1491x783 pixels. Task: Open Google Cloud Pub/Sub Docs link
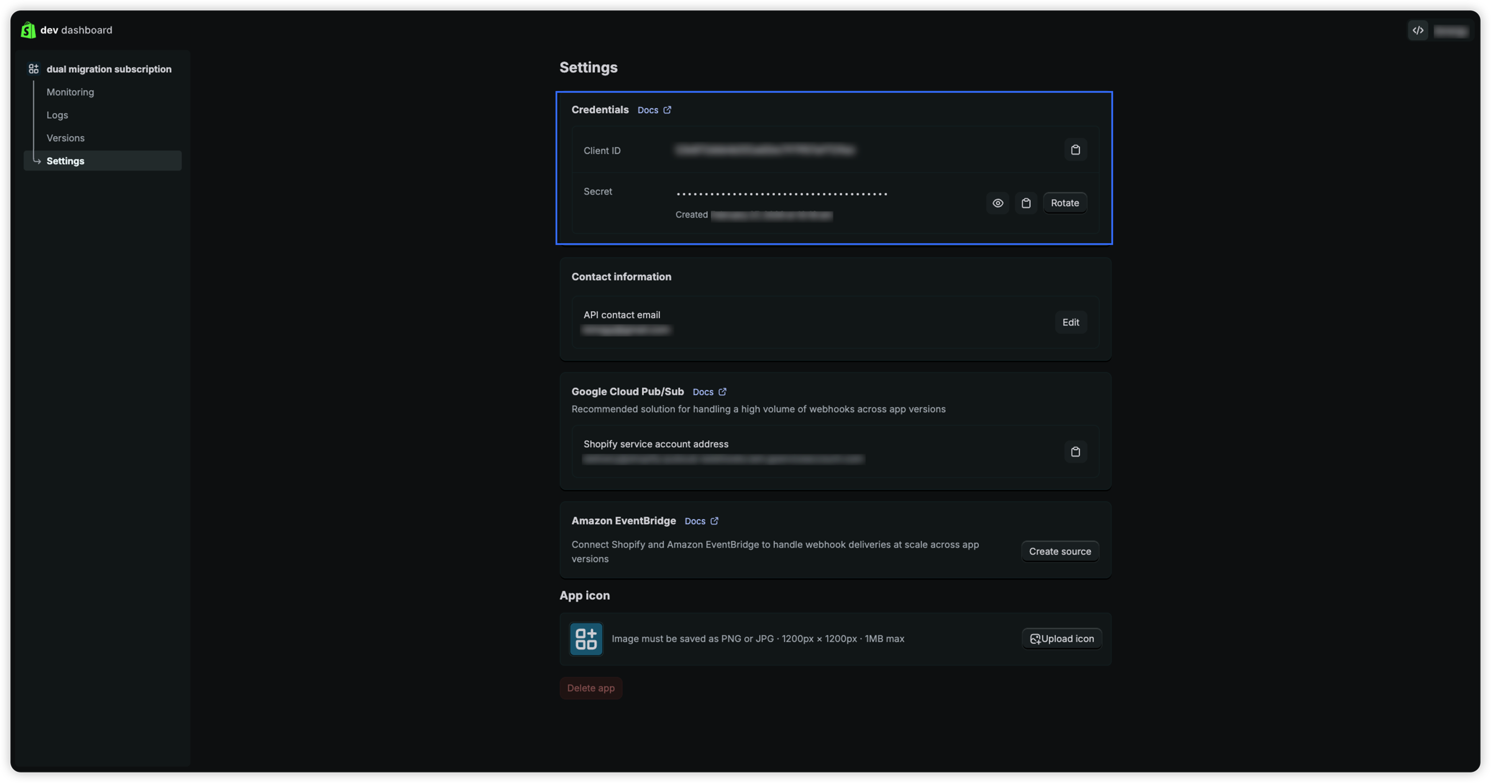pos(703,392)
